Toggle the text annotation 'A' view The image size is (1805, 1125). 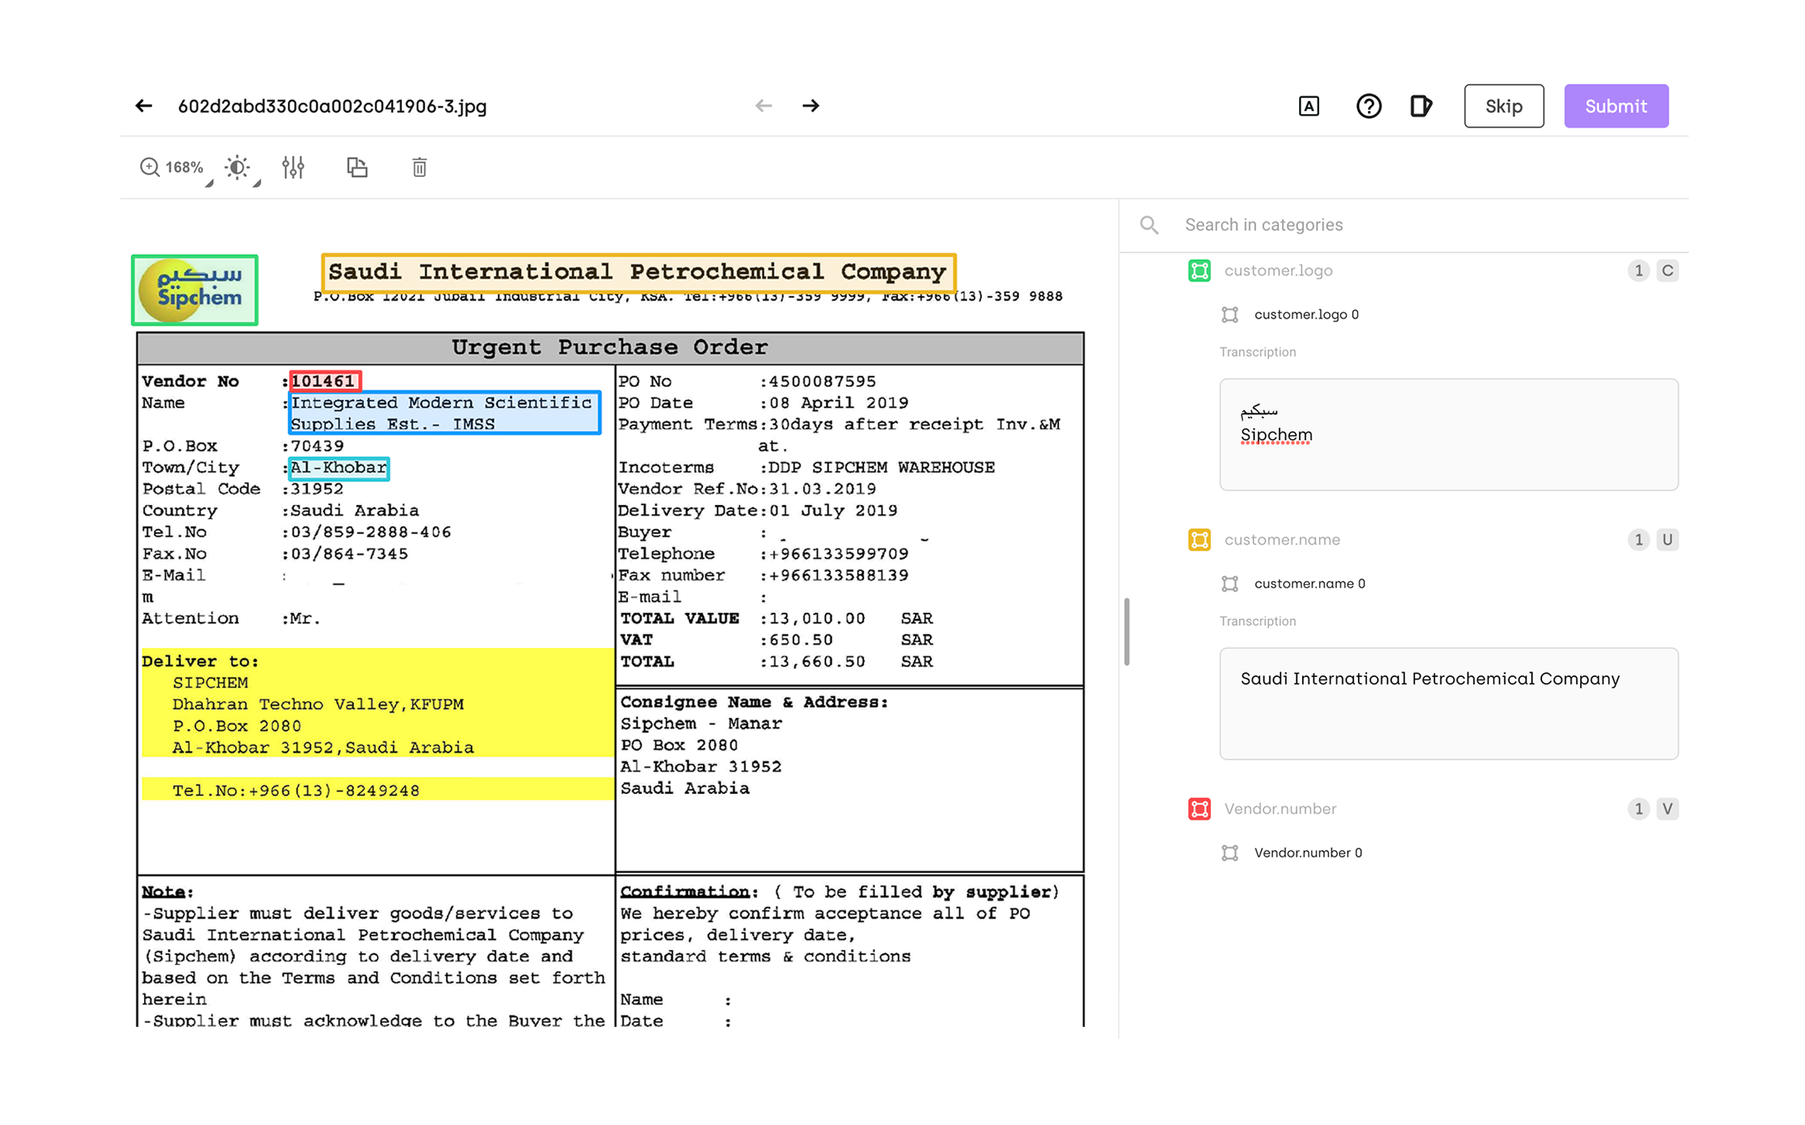[x=1308, y=105]
